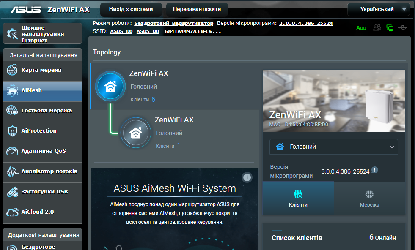Click the ZenWiFi AX router photo
Image resolution: width=415 pixels, height=250 pixels.
pyautogui.click(x=334, y=101)
